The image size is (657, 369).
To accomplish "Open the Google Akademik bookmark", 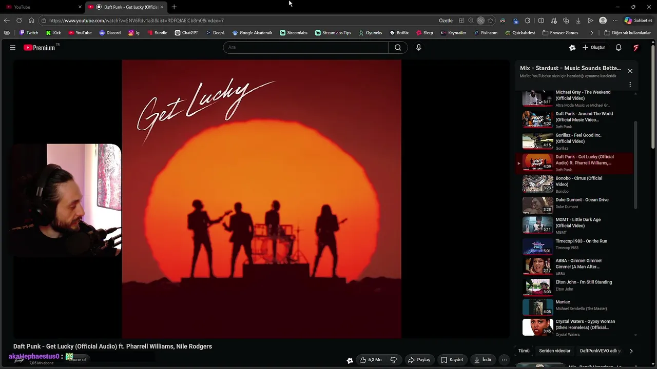I will 252,33.
